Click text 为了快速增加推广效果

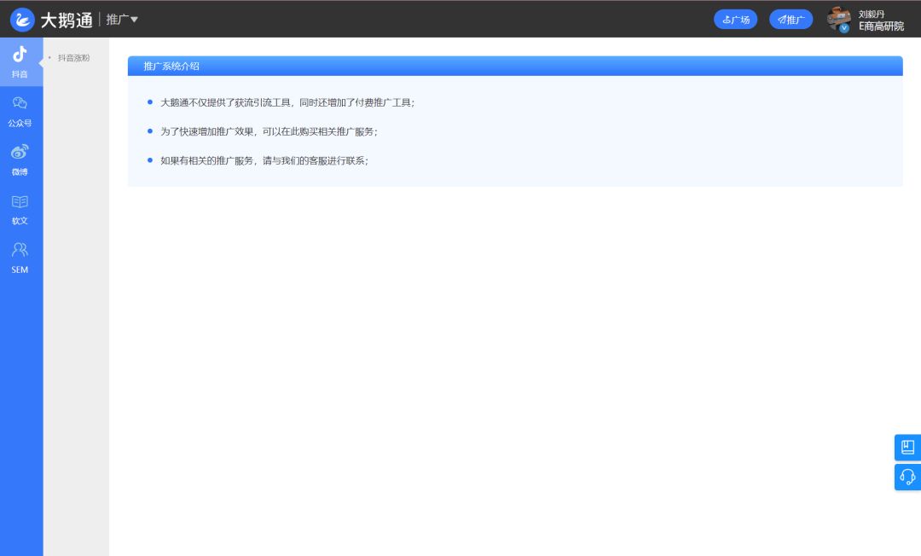click(206, 131)
